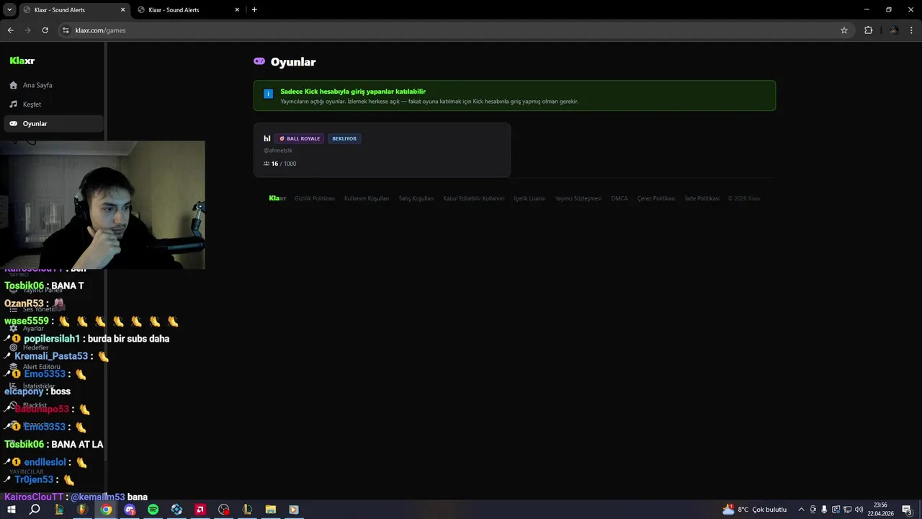This screenshot has width=922, height=519.
Task: Open the Chrome profile avatar
Action: [x=893, y=30]
